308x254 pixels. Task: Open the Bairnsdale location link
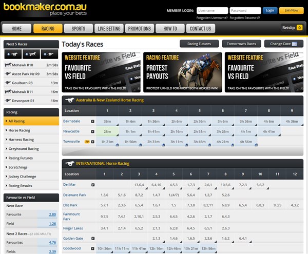(x=71, y=121)
